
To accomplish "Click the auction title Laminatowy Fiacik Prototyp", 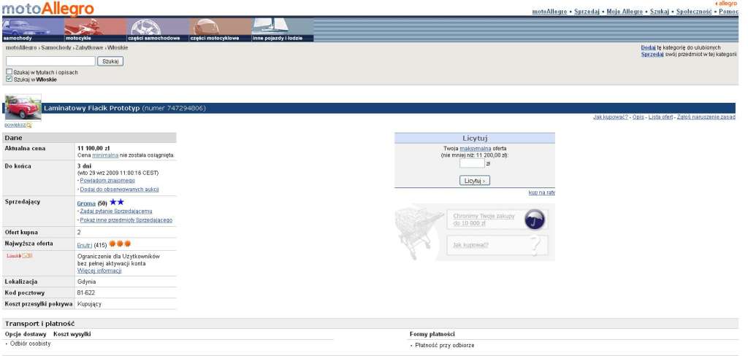I will point(91,108).
